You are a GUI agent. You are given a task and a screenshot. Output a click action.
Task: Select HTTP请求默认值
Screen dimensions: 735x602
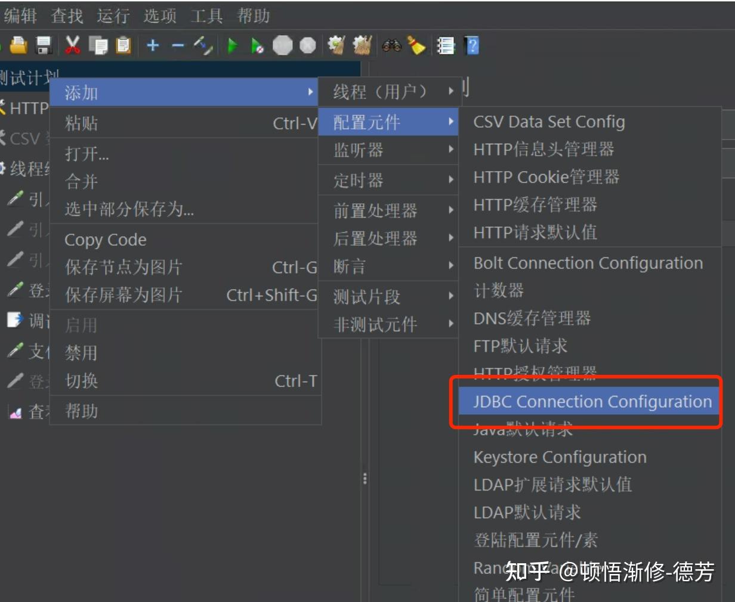[x=590, y=232]
